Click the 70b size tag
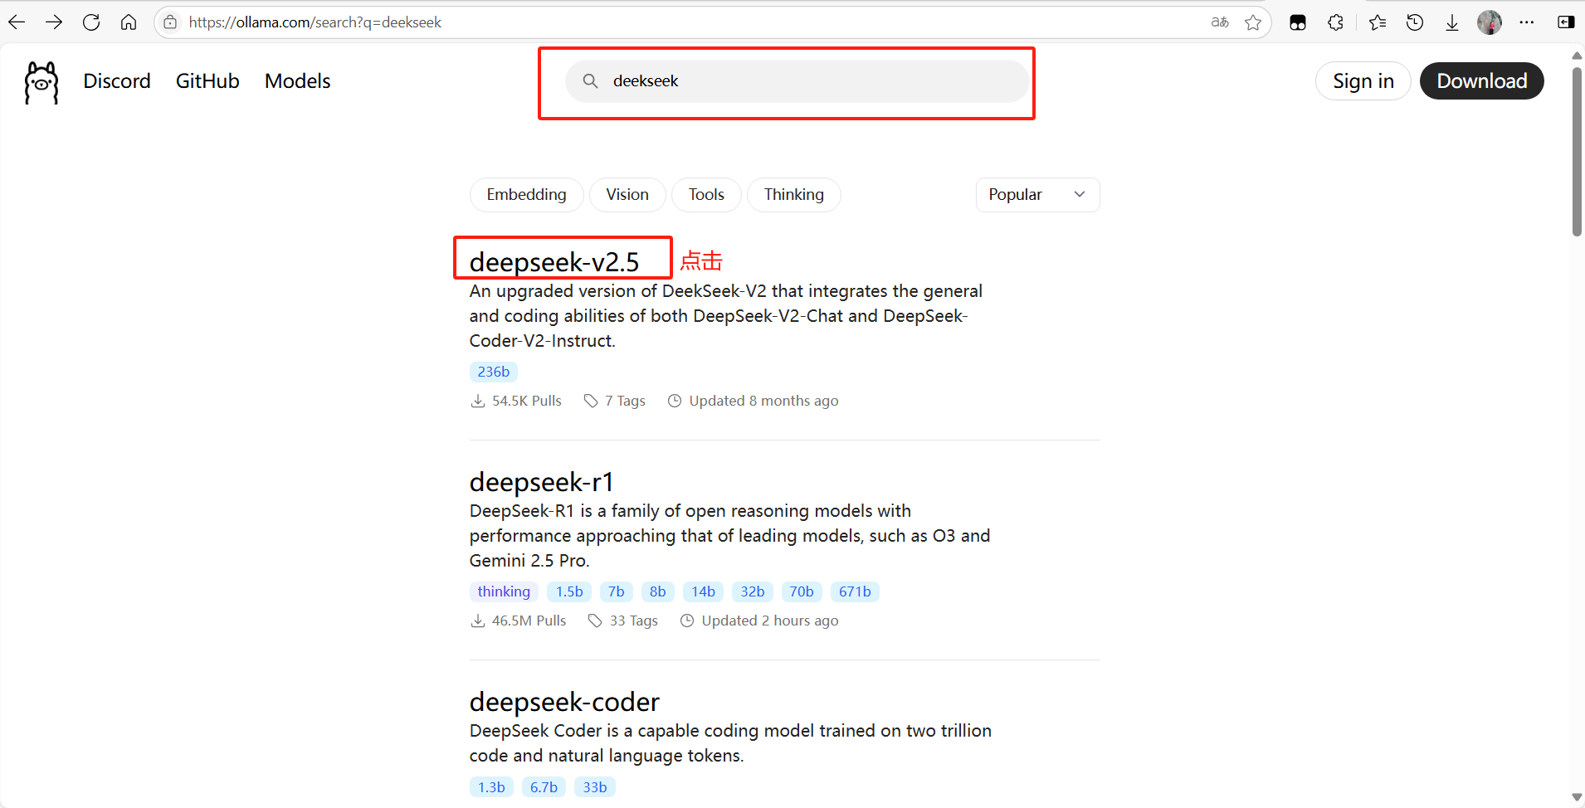This screenshot has height=808, width=1585. point(802,591)
